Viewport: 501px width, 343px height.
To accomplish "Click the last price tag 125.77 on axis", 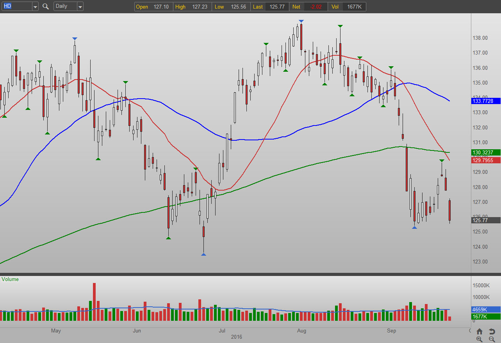I will 486,220.
